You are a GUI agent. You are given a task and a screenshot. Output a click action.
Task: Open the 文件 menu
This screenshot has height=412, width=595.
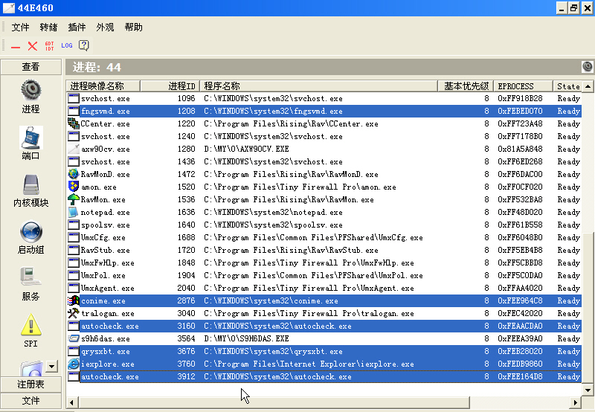[x=20, y=28]
